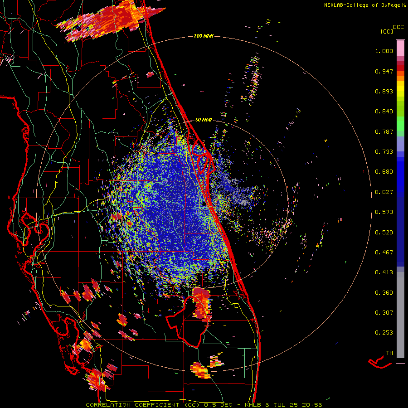This screenshot has width=408, height=408.
Task: Click the KMLB station identifier in the caption
Action: point(253,405)
